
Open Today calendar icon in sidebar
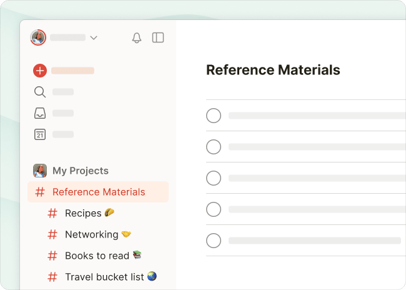[x=40, y=134]
